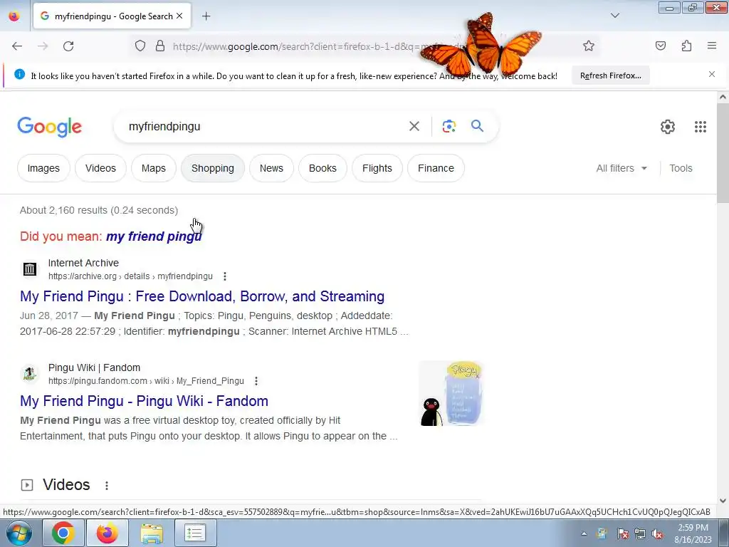729x547 pixels.
Task: Click the Internet Archive site favicon
Action: pos(30,269)
